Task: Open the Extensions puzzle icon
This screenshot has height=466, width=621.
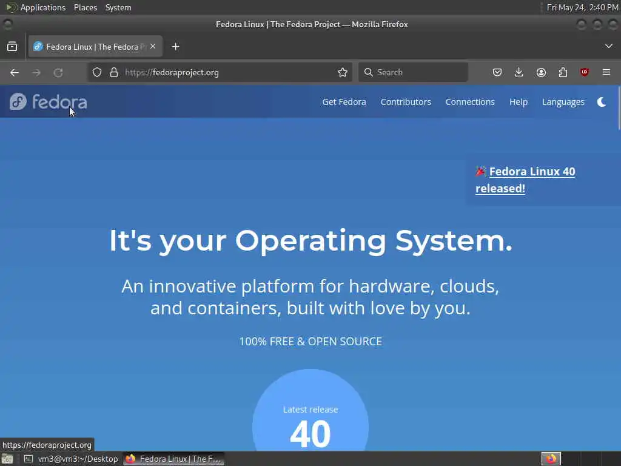Action: pos(563,72)
